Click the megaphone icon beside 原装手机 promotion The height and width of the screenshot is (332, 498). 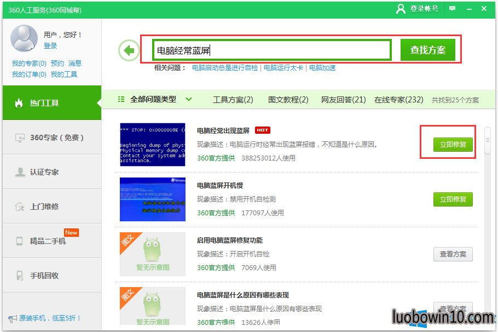coord(13,318)
